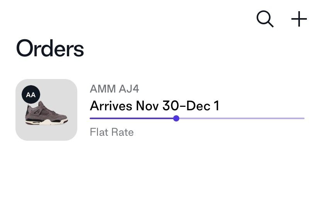Click the word Arrives in delivery estimate
This screenshot has height=214, width=320.
[x=111, y=106]
